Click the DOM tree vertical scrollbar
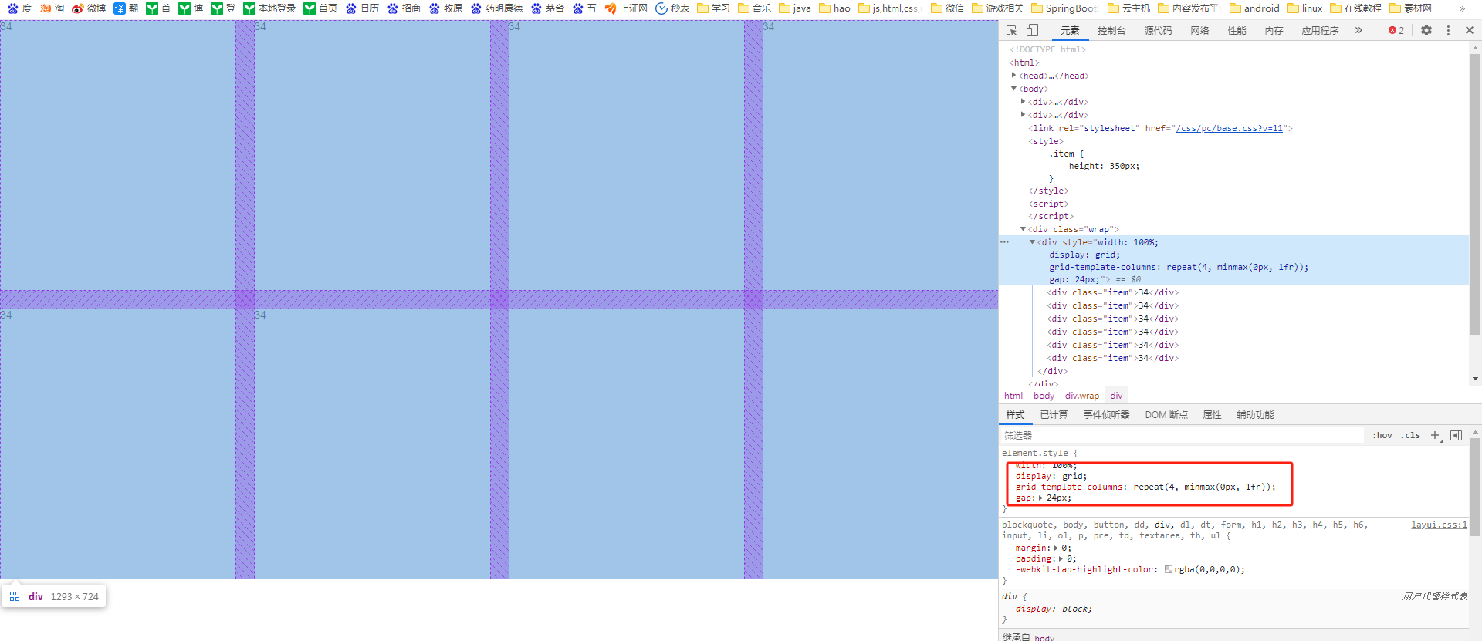This screenshot has width=1482, height=641. click(1475, 193)
